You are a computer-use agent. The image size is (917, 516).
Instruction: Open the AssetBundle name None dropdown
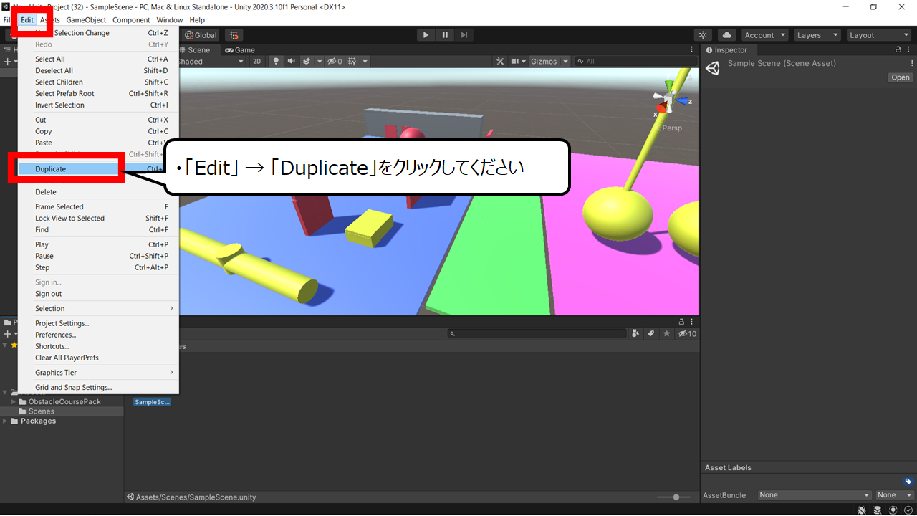(x=815, y=495)
